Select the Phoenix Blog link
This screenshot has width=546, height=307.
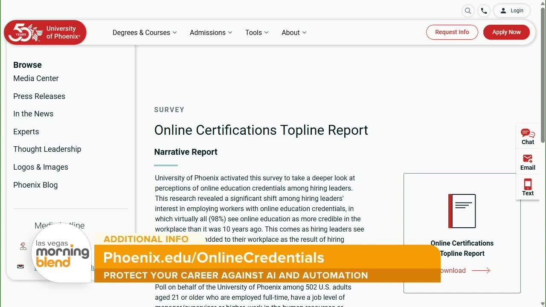pos(35,185)
